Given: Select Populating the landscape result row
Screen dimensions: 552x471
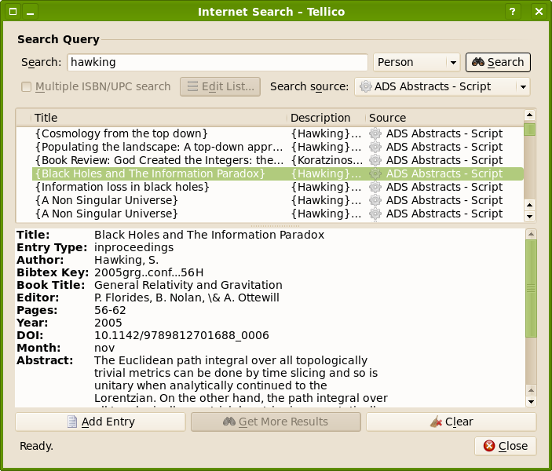Looking at the screenshot, I should (x=277, y=147).
